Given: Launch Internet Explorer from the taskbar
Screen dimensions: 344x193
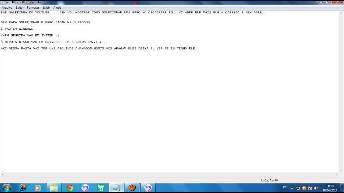Looking at the screenshot, I should click(x=23, y=188).
